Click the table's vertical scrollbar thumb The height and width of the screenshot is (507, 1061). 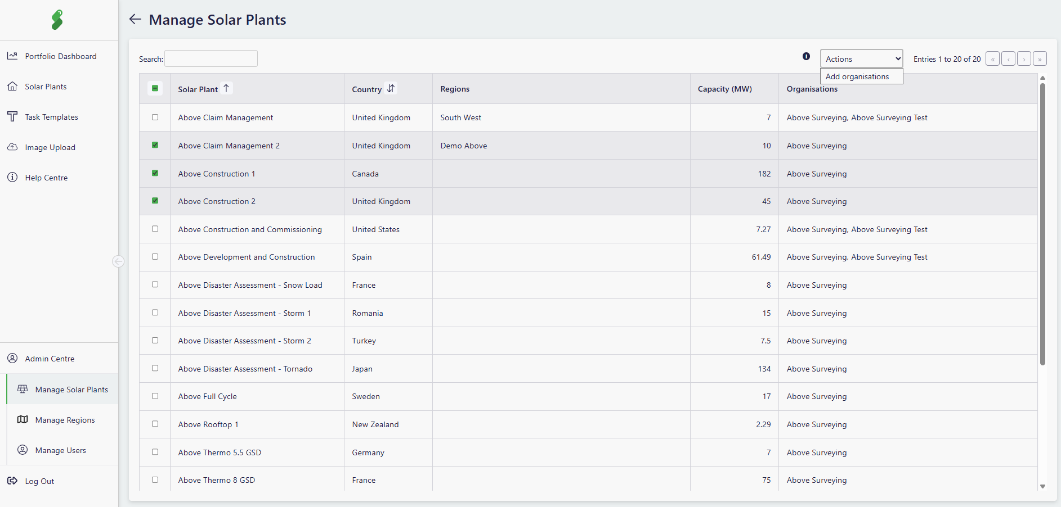pyautogui.click(x=1042, y=225)
